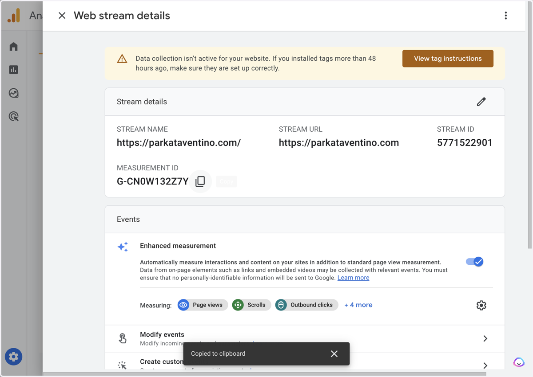Close the Web stream details panel
This screenshot has width=533, height=377.
(x=62, y=16)
